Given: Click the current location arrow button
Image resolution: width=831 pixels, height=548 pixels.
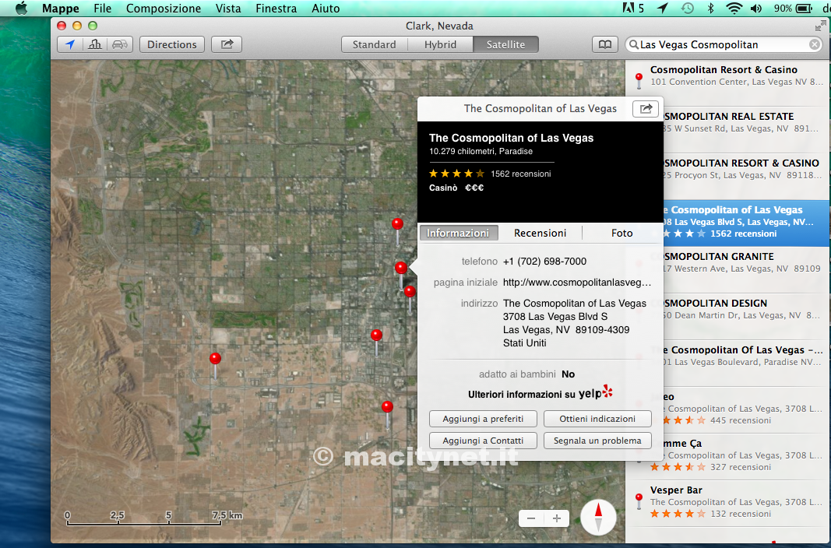Looking at the screenshot, I should (x=70, y=44).
